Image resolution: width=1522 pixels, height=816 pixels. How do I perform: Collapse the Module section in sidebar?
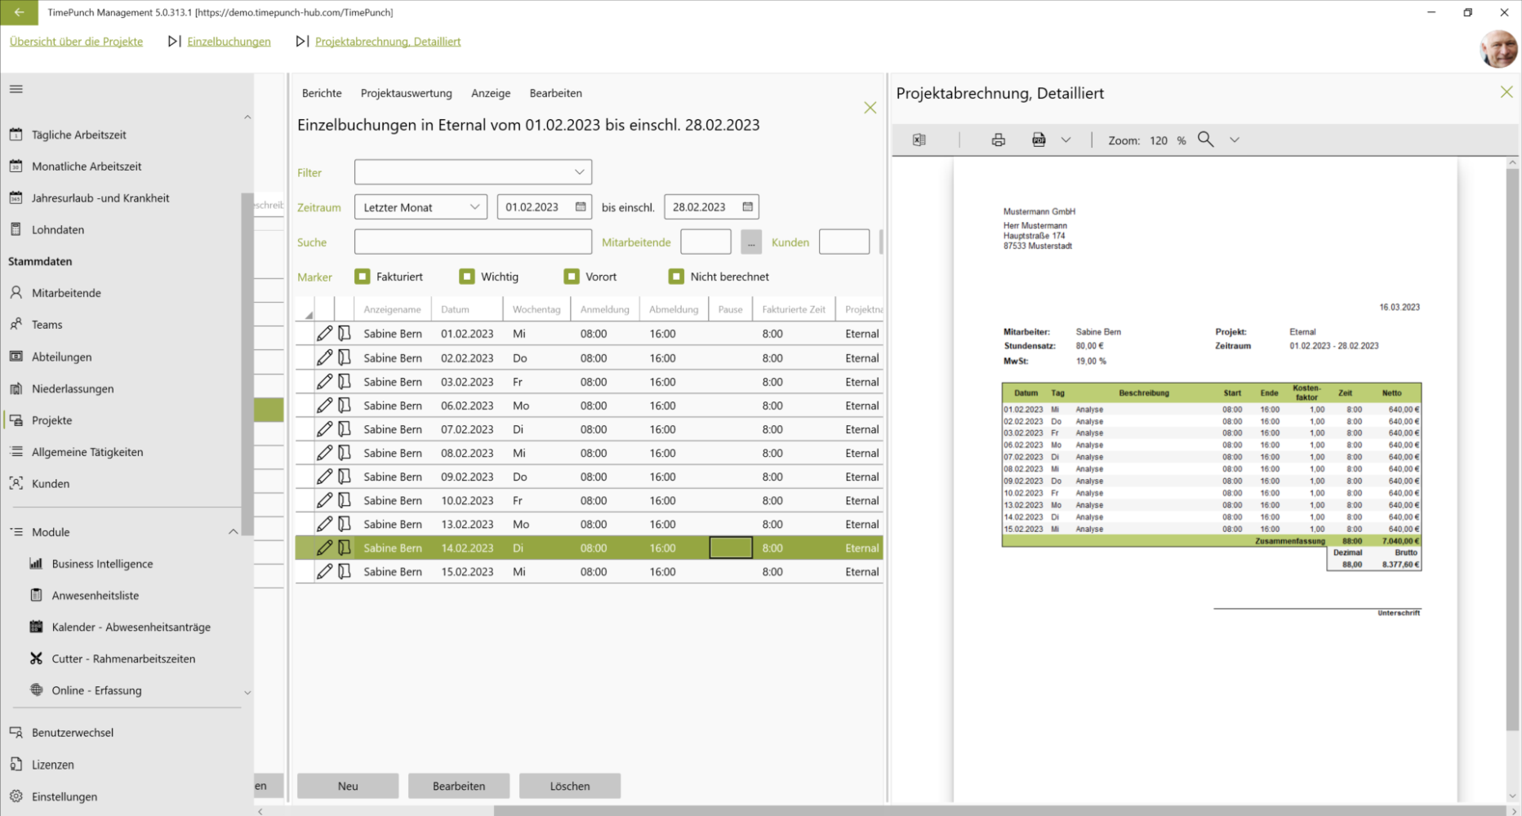click(233, 532)
